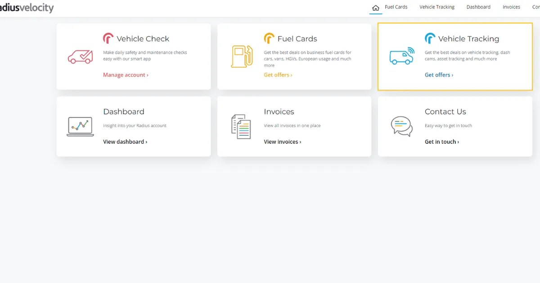Click 'View all invoices in one place' text
Image resolution: width=540 pixels, height=283 pixels.
point(292,126)
